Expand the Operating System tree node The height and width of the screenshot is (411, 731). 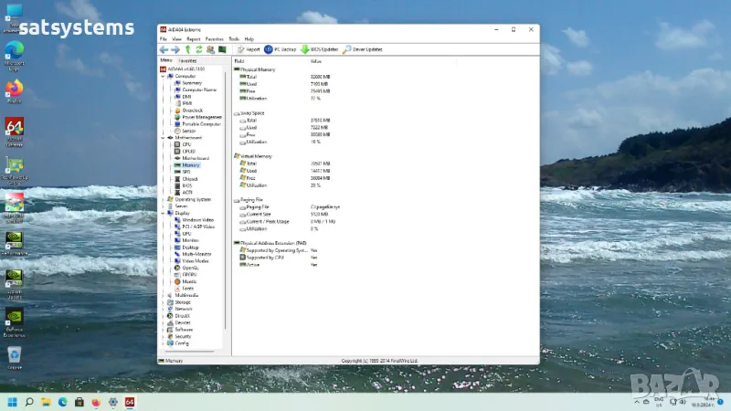point(164,199)
